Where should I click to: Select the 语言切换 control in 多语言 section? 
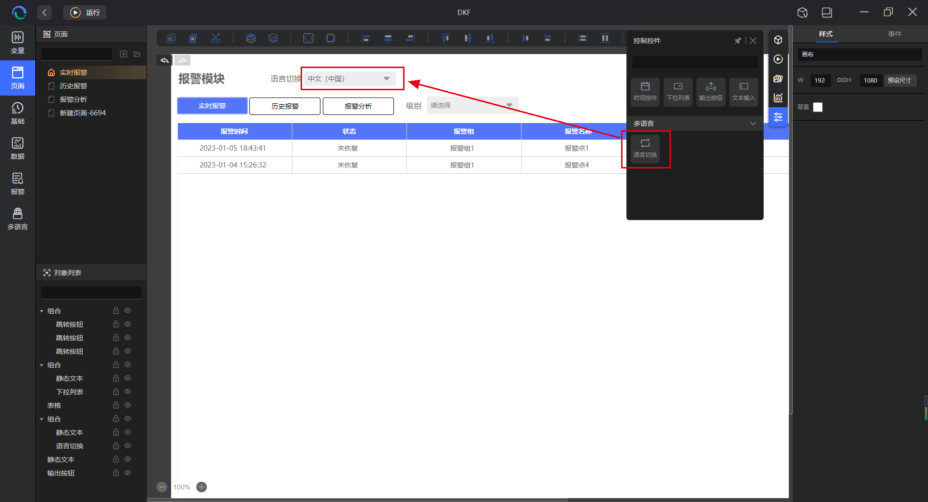coord(645,149)
